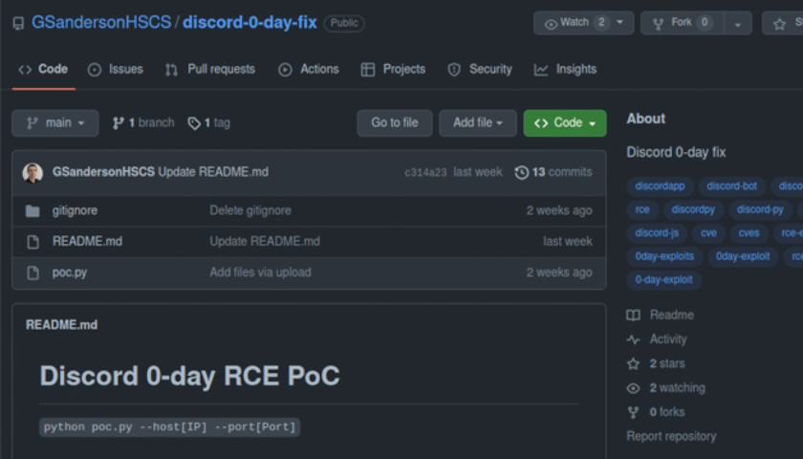The image size is (803, 459).
Task: Click the README.md file icon
Action: tap(33, 242)
